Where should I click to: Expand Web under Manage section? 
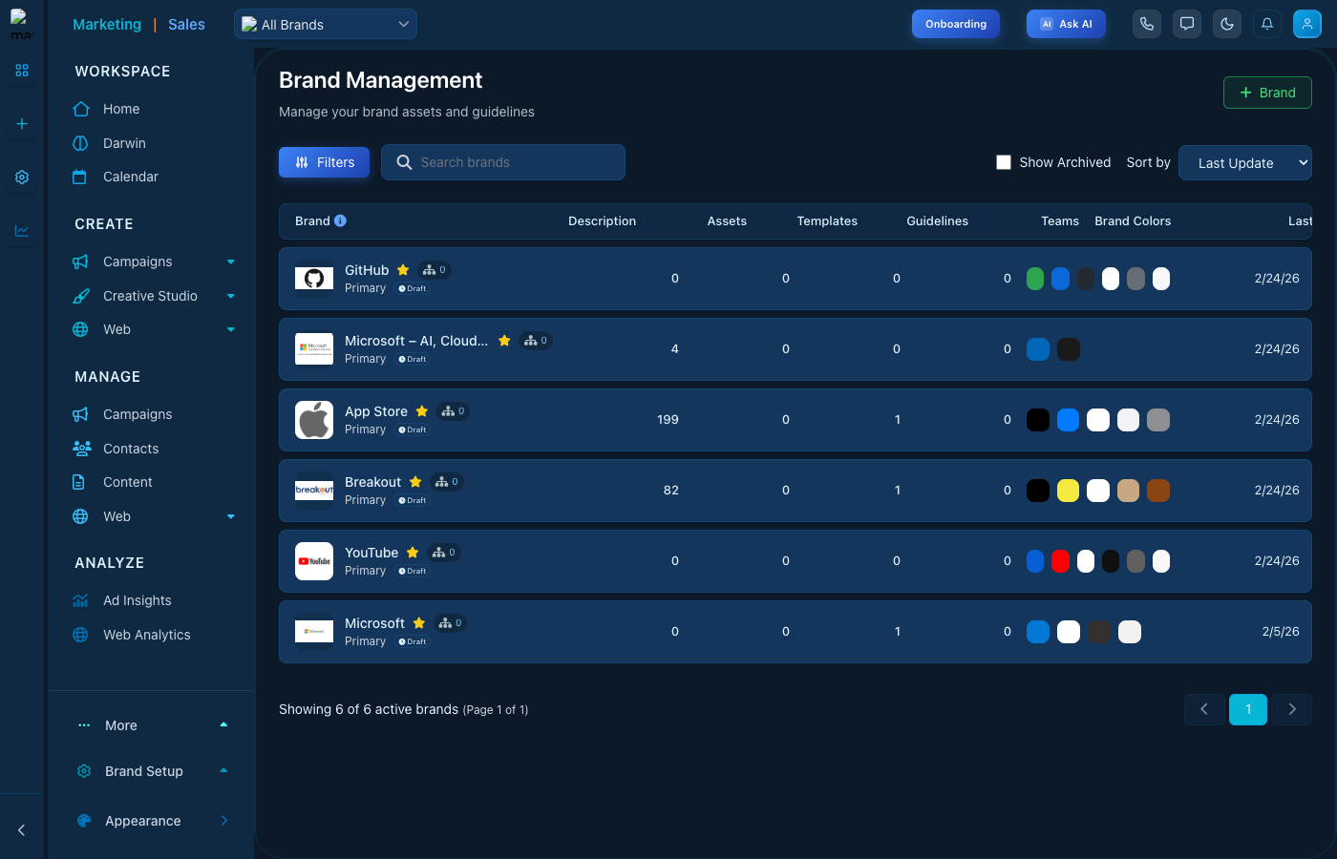pos(231,516)
